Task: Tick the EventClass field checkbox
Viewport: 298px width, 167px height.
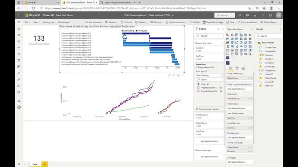Action: click(x=261, y=63)
